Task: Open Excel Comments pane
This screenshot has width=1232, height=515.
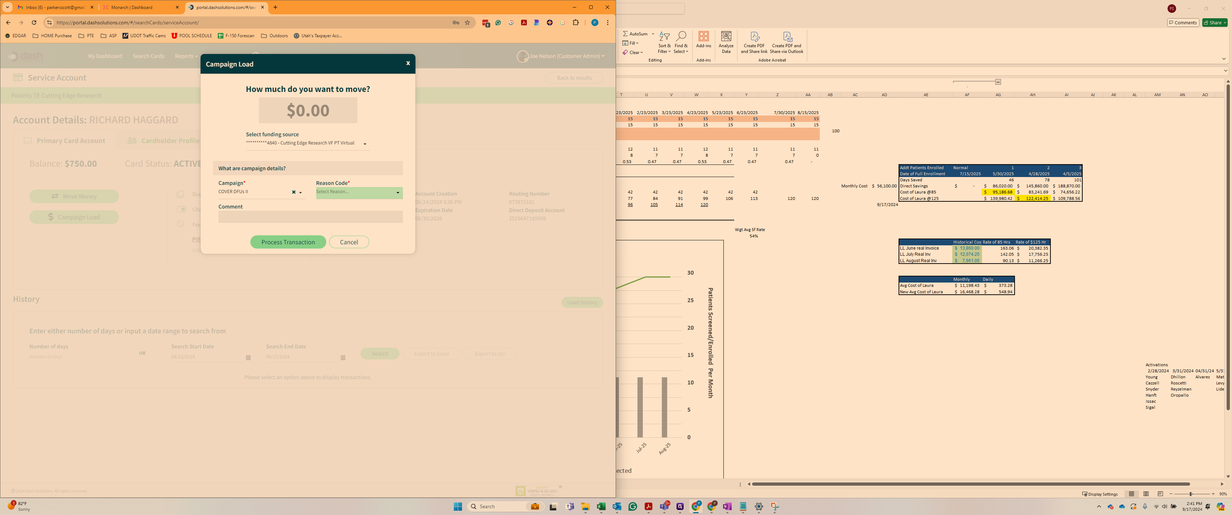Action: (1183, 23)
